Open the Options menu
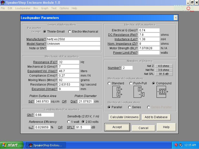 click(64, 8)
